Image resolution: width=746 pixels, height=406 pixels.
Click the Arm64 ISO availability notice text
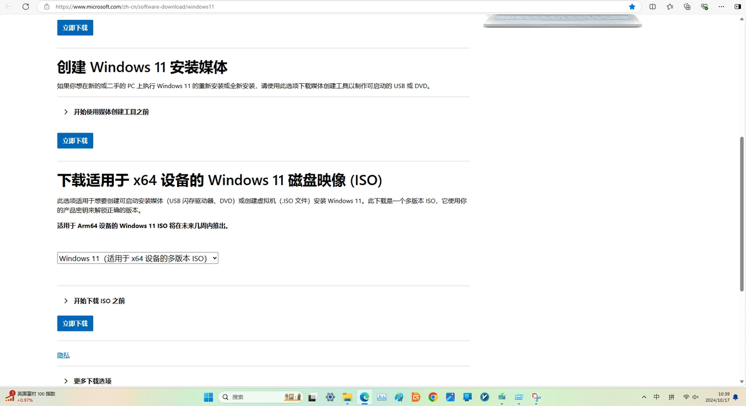(x=144, y=226)
